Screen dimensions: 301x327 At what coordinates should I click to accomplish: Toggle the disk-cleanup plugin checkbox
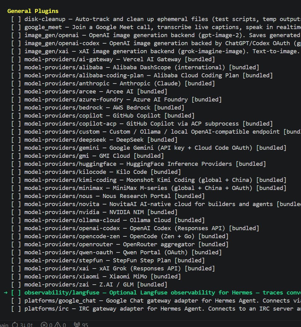coord(16,19)
